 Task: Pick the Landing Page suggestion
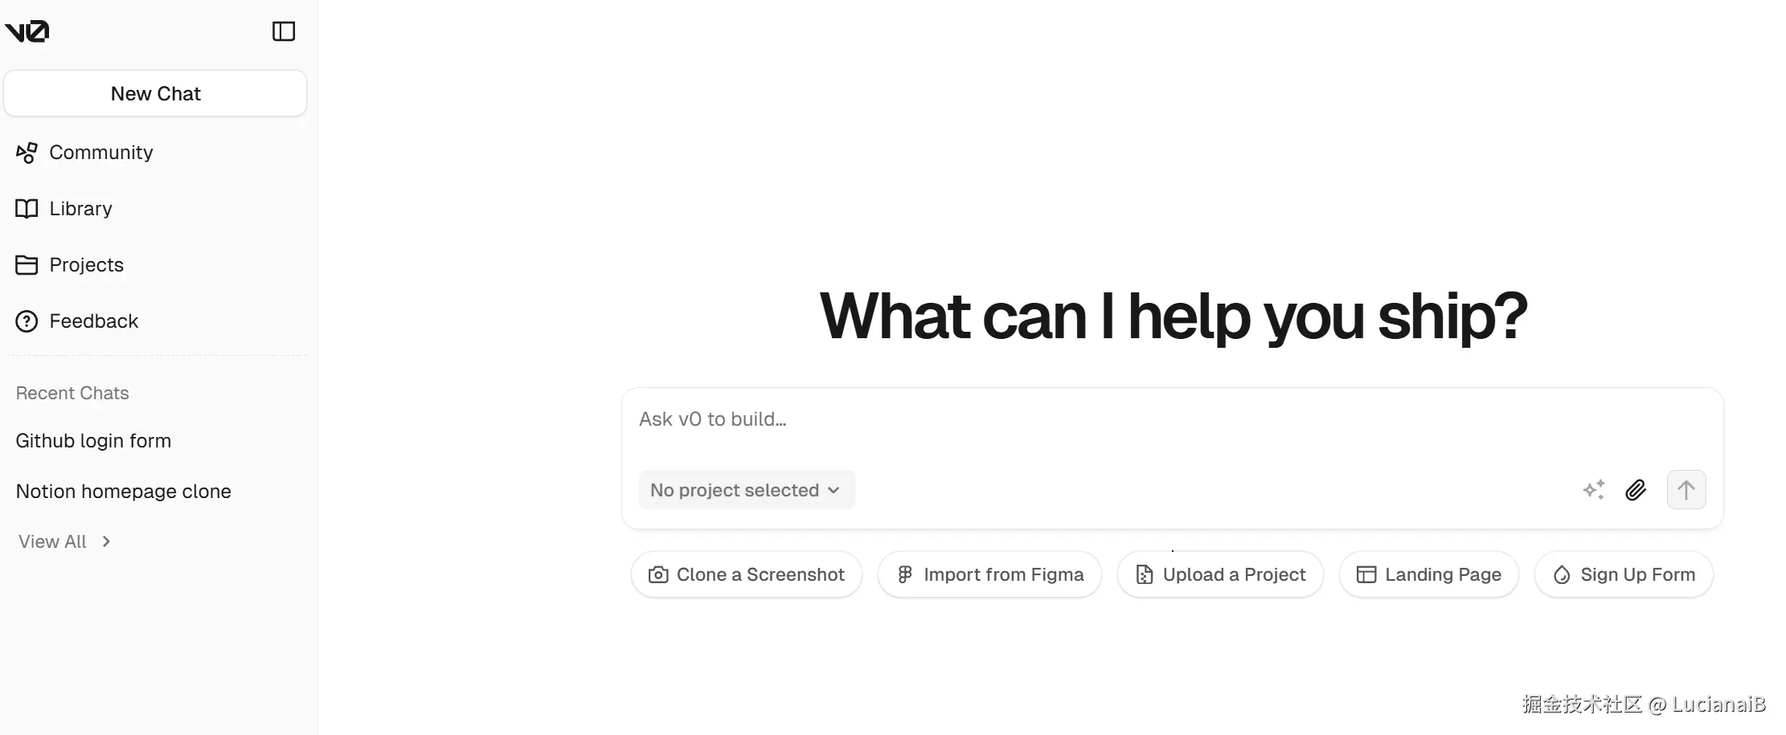[1429, 574]
